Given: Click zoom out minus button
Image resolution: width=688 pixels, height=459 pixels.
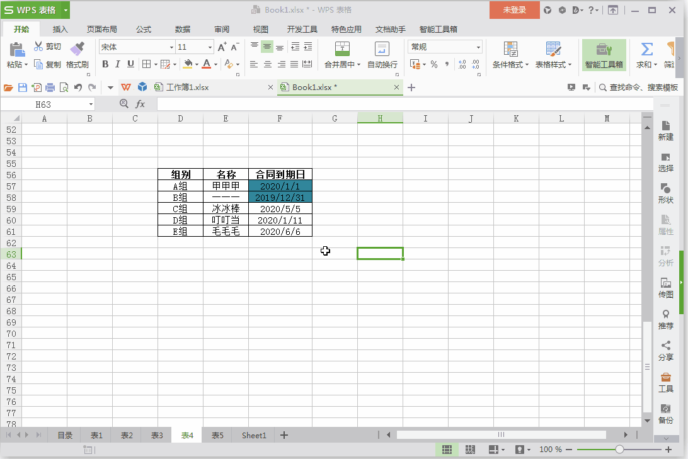Looking at the screenshot, I should (x=569, y=450).
